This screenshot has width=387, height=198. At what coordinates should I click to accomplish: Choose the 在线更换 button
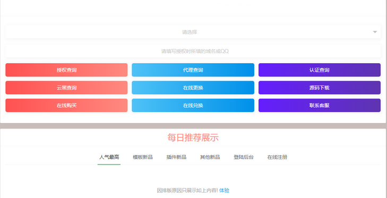pos(193,88)
